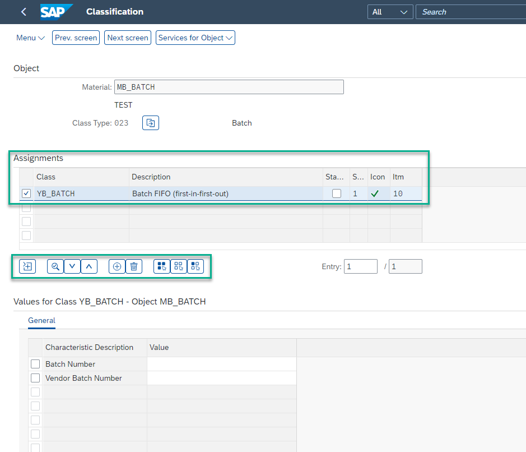The width and height of the screenshot is (526, 452).
Task: Uncheck the YB_BATCH row selection checkbox
Action: pyautogui.click(x=26, y=194)
